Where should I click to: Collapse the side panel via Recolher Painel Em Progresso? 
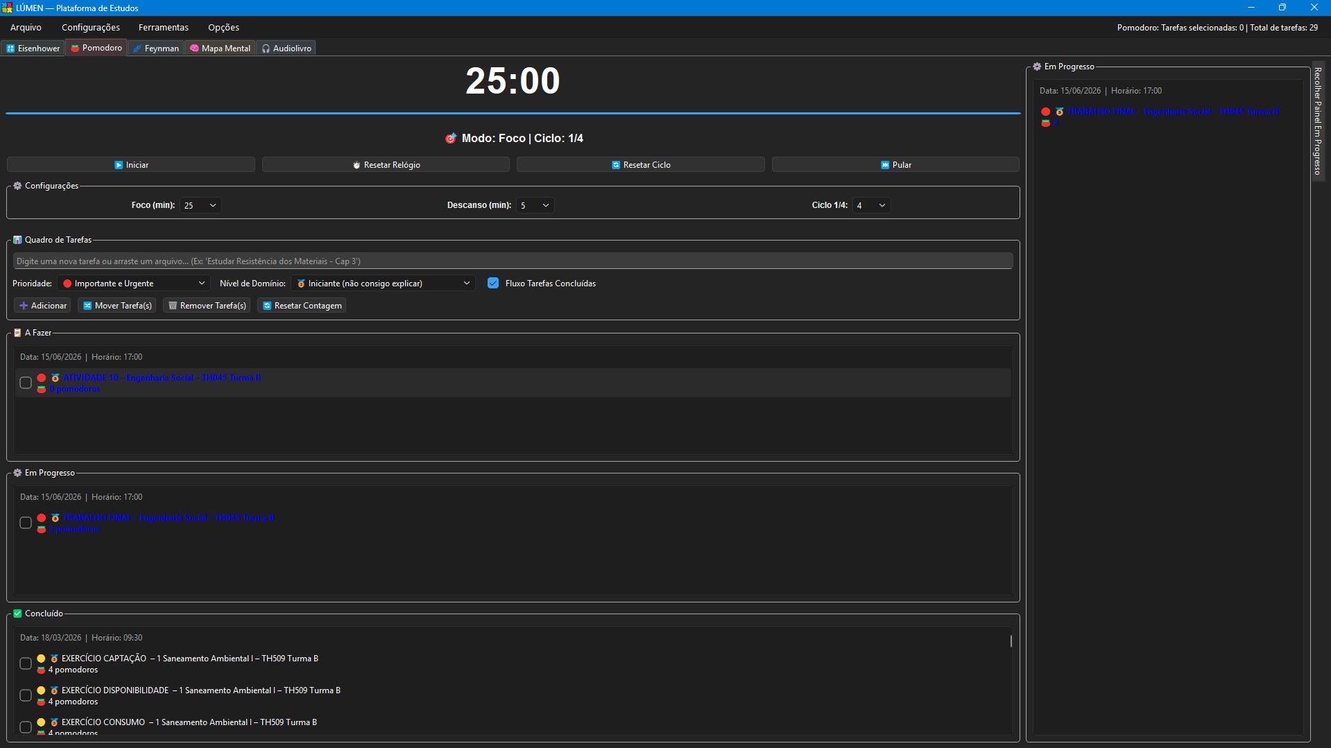pos(1317,121)
